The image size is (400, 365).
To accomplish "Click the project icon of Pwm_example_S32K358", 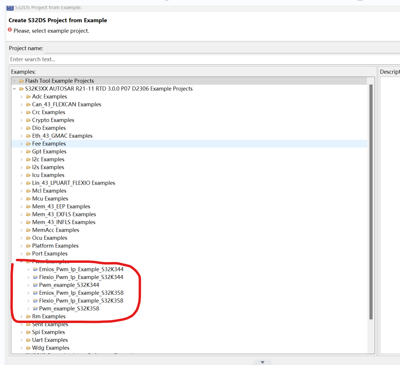I will (x=35, y=308).
